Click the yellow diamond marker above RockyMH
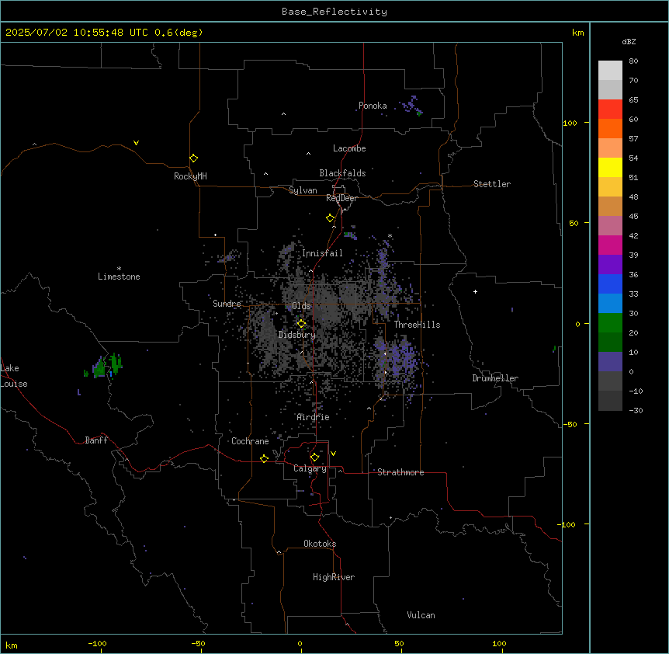This screenshot has height=654, width=669. click(x=193, y=158)
